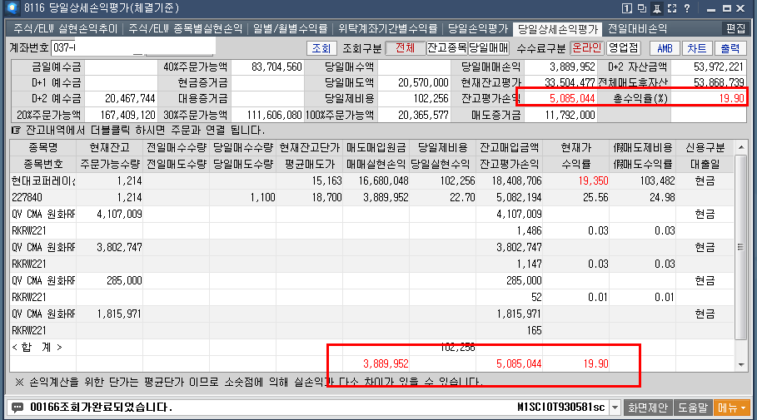Switch commission type to 영업점
Viewport: 757px width, 420px height.
point(623,47)
